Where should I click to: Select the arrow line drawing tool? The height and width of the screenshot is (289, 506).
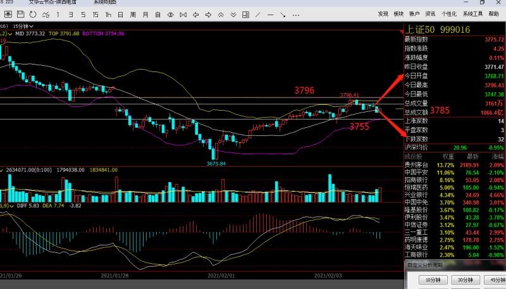coord(283,15)
